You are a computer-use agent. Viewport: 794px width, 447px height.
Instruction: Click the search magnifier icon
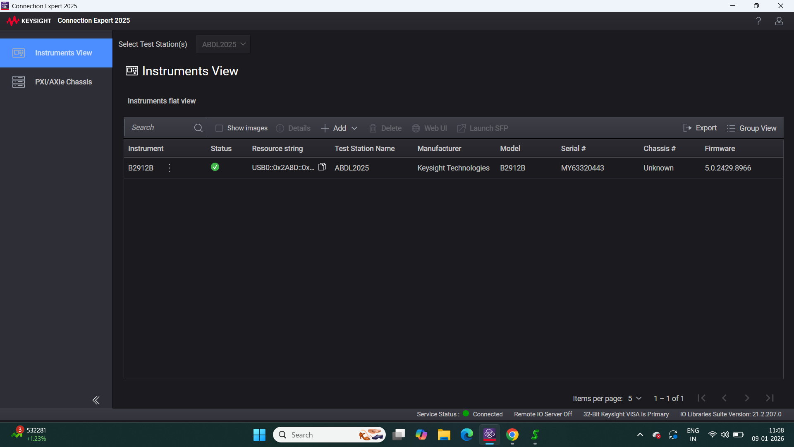pyautogui.click(x=198, y=128)
